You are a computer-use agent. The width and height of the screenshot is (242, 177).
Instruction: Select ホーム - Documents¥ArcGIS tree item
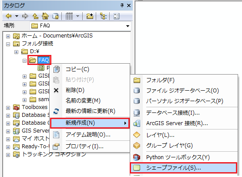[57, 36]
